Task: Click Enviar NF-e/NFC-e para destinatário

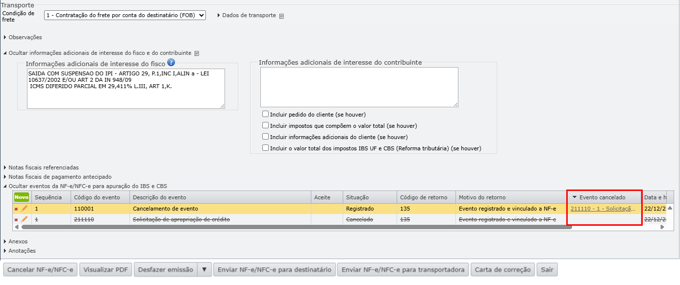Action: 275,270
